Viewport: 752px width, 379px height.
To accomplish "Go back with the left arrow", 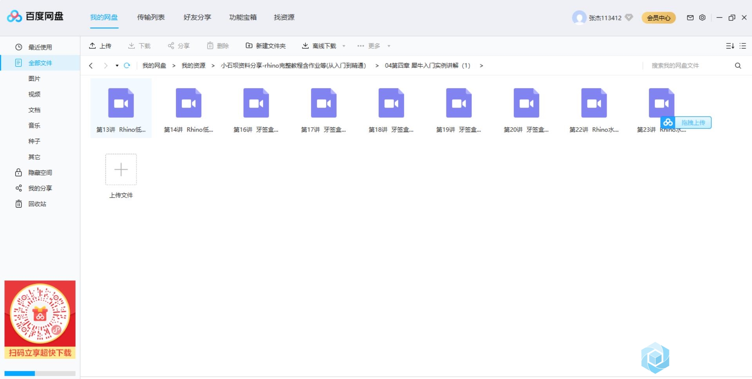I will (91, 65).
